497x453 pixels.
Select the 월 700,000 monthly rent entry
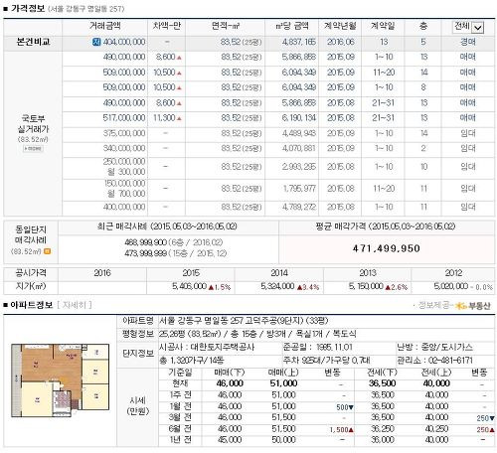[126, 194]
